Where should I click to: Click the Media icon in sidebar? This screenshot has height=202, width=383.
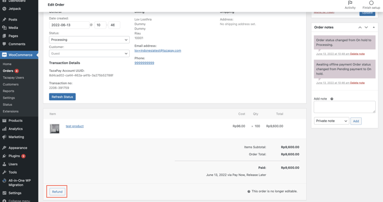pyautogui.click(x=4, y=28)
